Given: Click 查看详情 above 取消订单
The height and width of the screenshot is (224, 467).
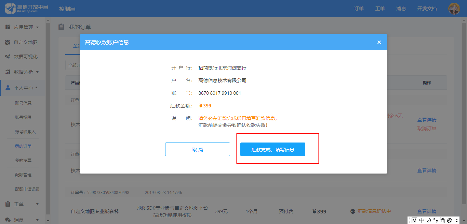Looking at the screenshot, I should [x=427, y=120].
